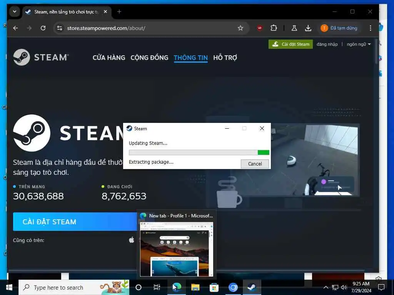The width and height of the screenshot is (394, 295).
Task: Bookmark this page with the star icon
Action: point(240,28)
